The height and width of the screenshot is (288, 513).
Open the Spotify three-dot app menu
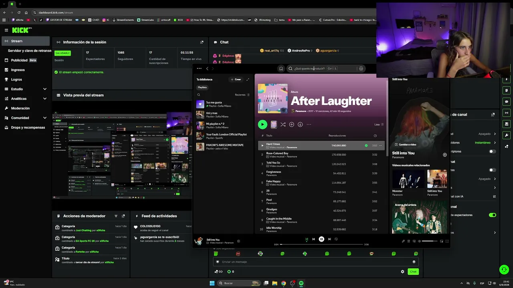click(x=199, y=68)
